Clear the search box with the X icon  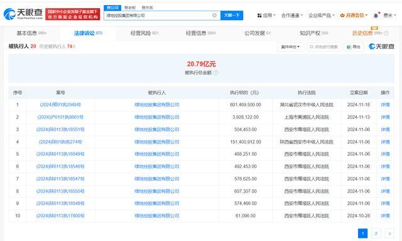(x=214, y=15)
